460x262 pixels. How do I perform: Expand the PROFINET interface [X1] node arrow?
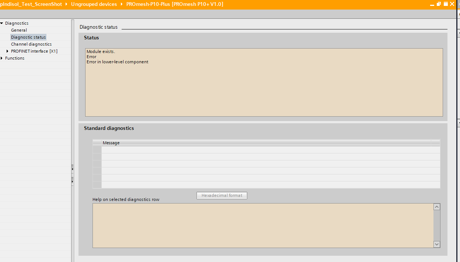point(7,51)
